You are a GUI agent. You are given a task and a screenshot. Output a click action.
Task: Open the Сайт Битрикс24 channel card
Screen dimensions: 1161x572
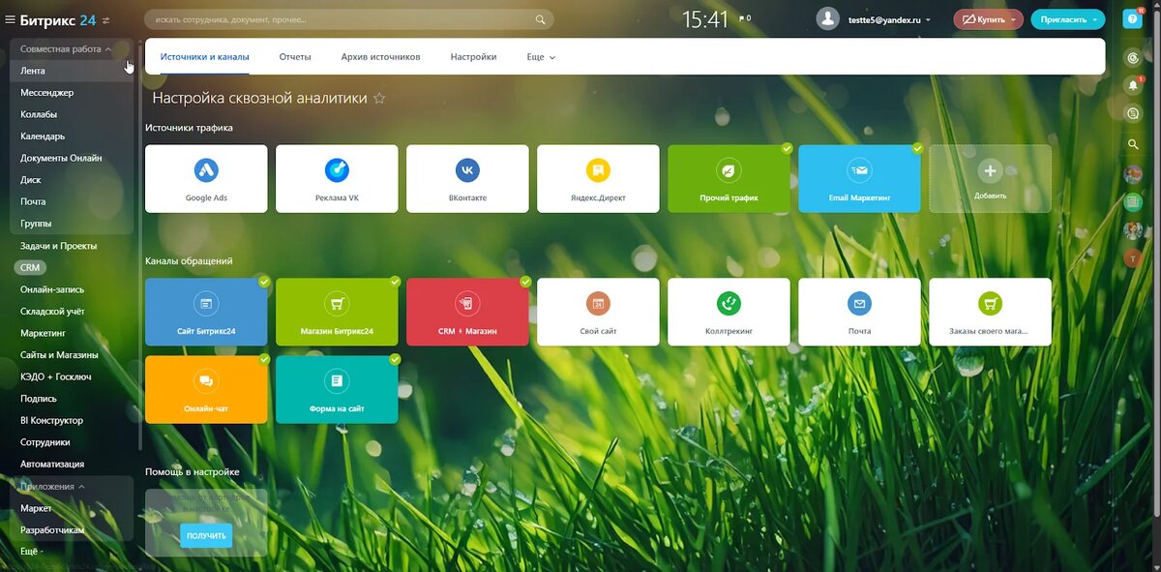(x=206, y=312)
